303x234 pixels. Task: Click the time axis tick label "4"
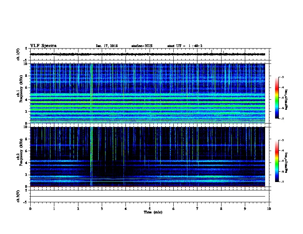click(x=126, y=209)
